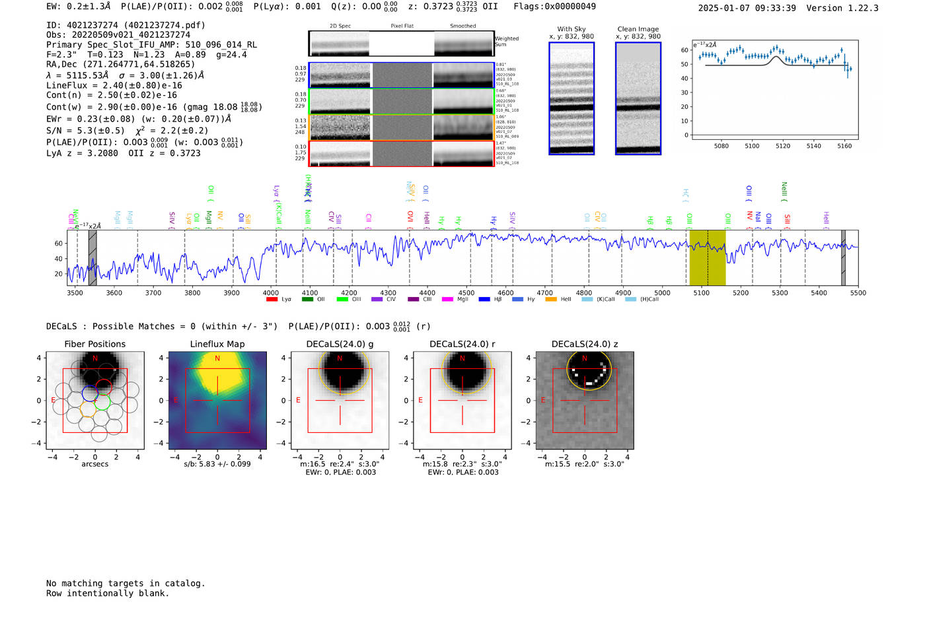Click the blue fiber circle in Fiber Positions

(90, 393)
